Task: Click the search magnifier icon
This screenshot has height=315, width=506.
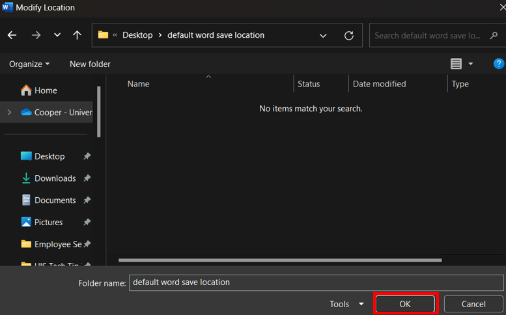Action: (494, 35)
